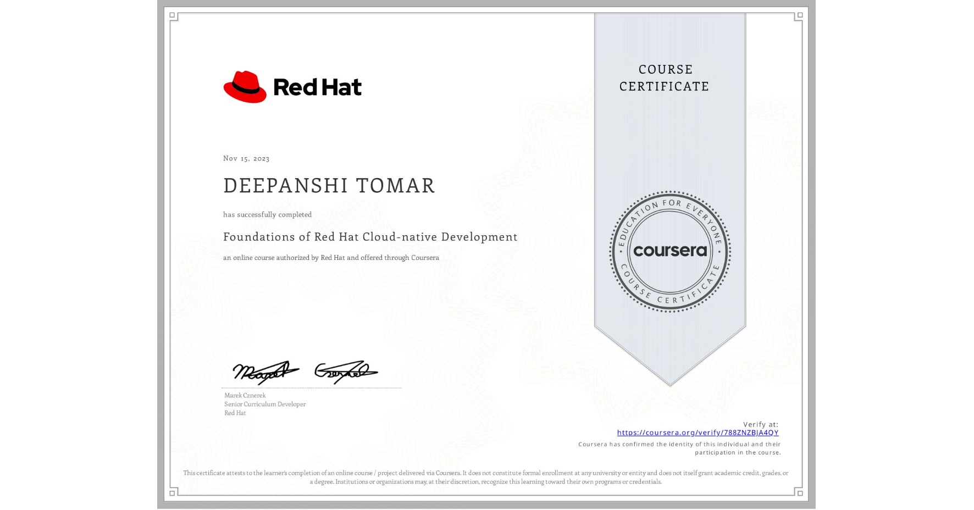Select the name DEEPANSHI TOMAR
This screenshot has height=510, width=974.
(x=329, y=186)
